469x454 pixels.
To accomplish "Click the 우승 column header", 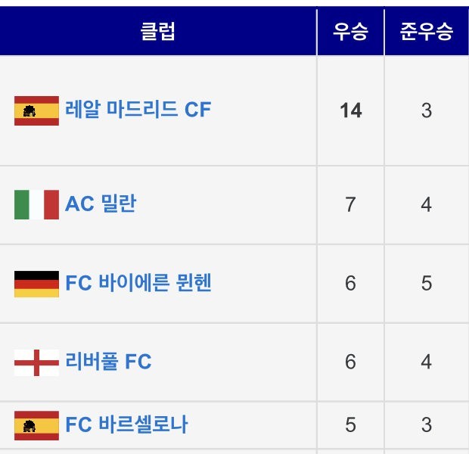I will (x=350, y=32).
